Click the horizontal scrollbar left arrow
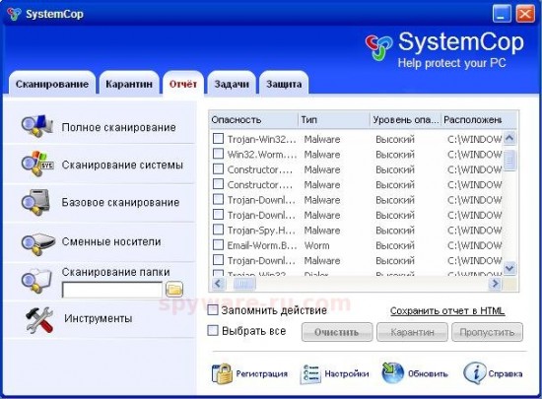The image size is (542, 399). tap(218, 284)
